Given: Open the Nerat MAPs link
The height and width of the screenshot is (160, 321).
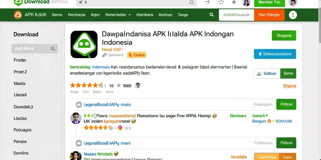Looking at the screenshot, I should (112, 49).
